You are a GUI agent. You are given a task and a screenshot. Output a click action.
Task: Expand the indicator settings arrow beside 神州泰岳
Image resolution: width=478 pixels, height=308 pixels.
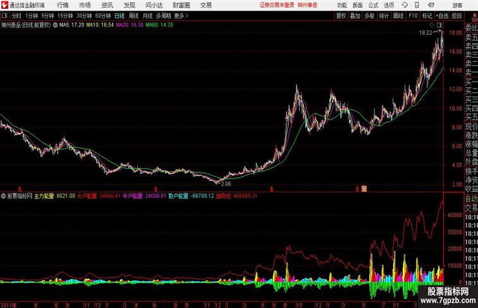pos(55,25)
